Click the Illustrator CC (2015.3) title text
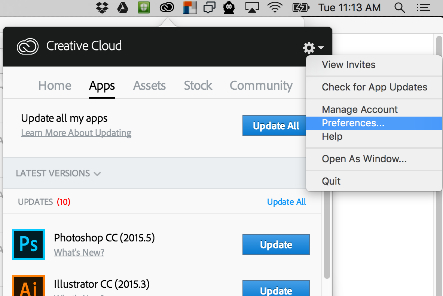The height and width of the screenshot is (296, 443). click(x=102, y=284)
